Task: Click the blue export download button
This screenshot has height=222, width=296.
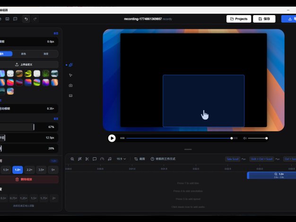Action: (x=289, y=19)
